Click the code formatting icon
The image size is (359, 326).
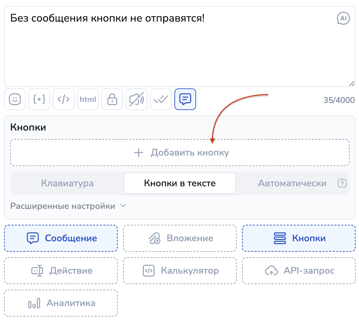point(64,99)
